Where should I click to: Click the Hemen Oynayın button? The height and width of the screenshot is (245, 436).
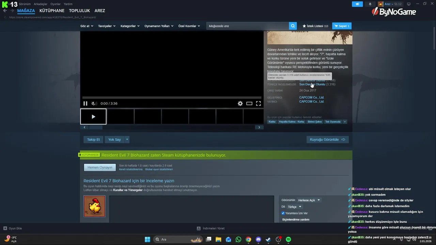pos(100,167)
